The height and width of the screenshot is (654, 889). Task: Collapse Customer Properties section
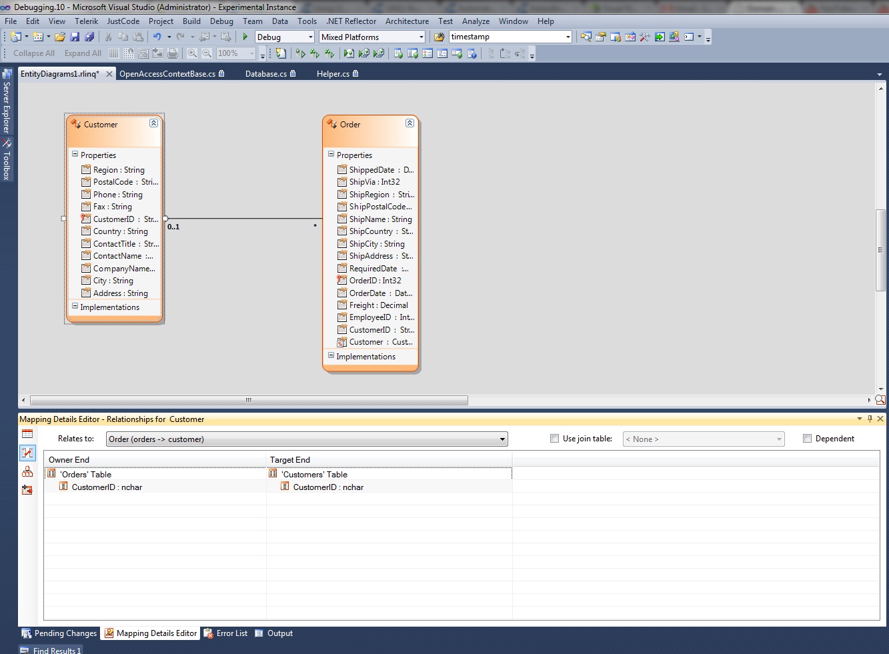(x=75, y=155)
